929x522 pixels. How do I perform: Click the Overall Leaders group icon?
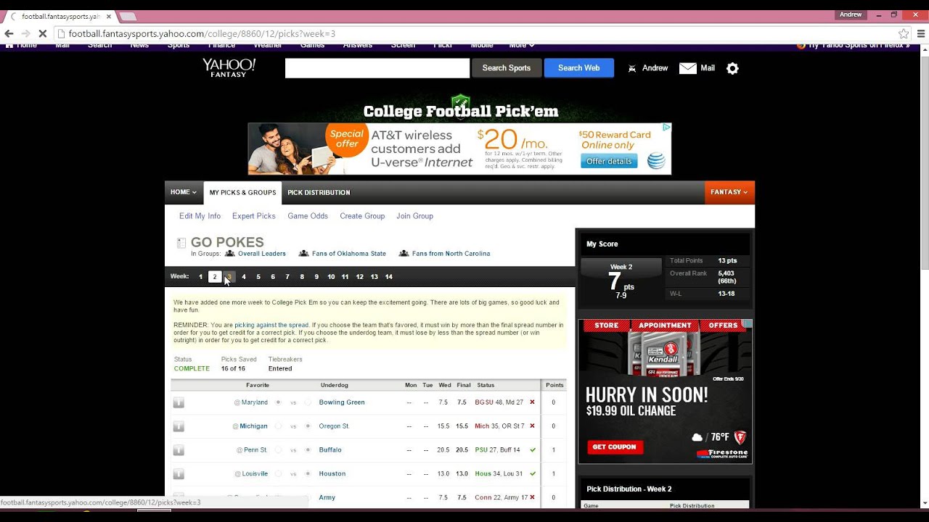[229, 254]
